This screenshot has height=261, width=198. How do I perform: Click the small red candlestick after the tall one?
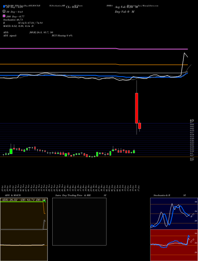(x=139, y=126)
